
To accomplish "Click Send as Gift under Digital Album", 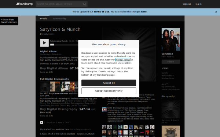I will 47,72.
